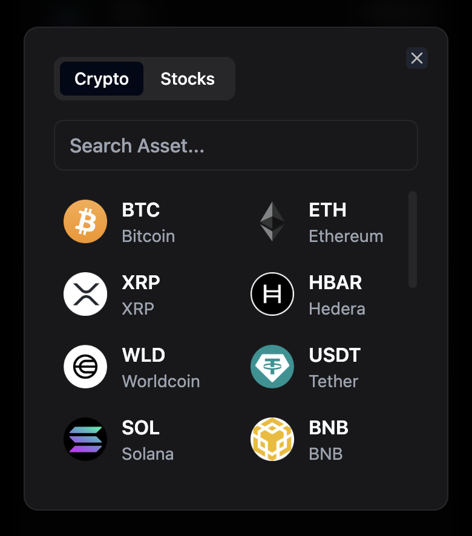Click the Worldcoin logo icon
The image size is (472, 536).
tap(85, 367)
